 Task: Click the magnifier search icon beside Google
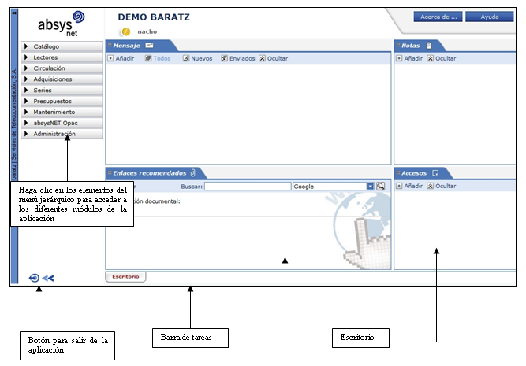(380, 187)
